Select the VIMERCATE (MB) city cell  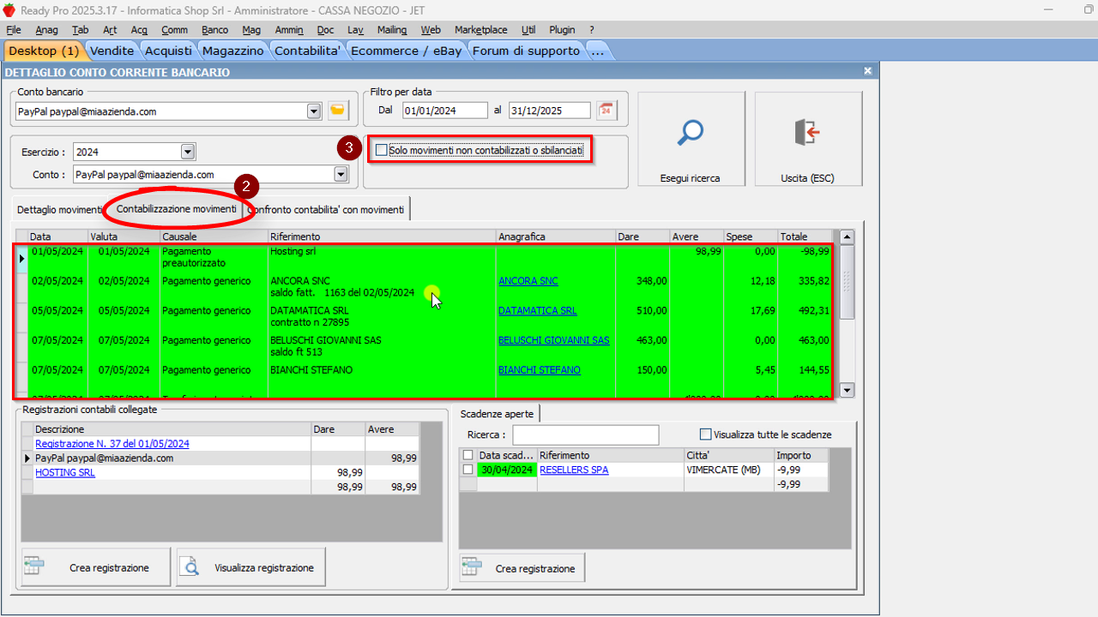pyautogui.click(x=728, y=470)
